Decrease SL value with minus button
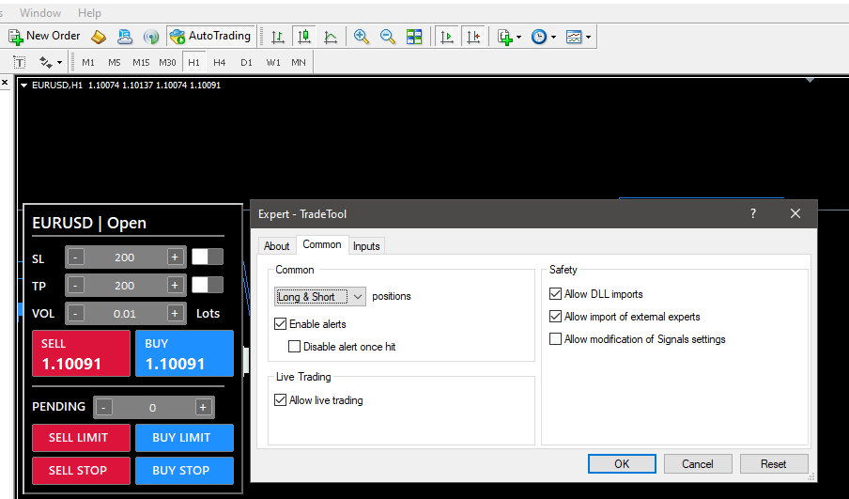Screen dimensions: 849x499 (75, 257)
